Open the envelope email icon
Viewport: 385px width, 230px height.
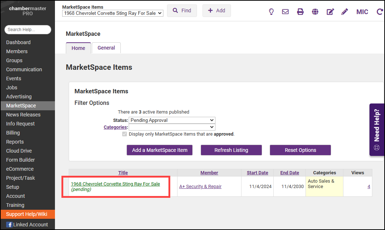(285, 12)
